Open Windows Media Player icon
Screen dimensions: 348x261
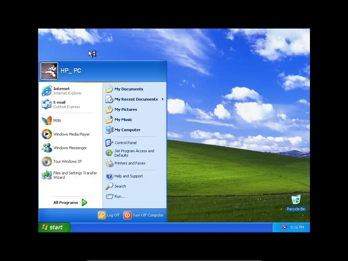pyautogui.click(x=47, y=134)
